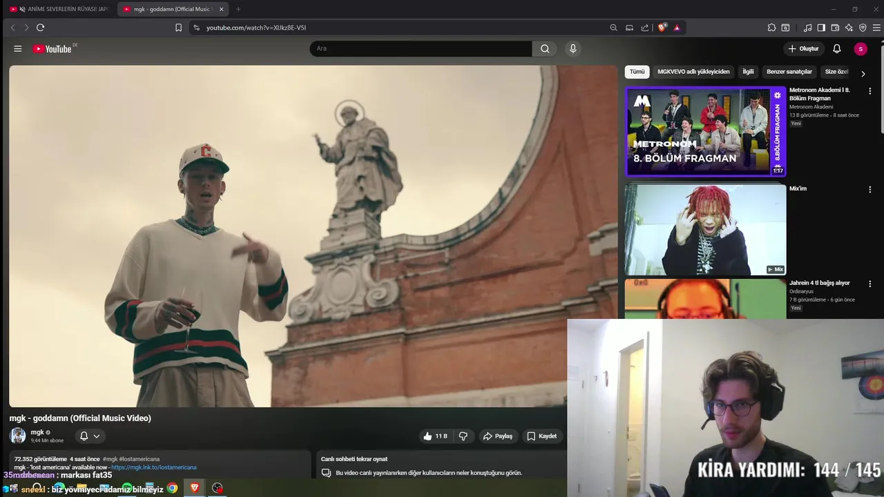Open the Mix'im playlist thumbnail
This screenshot has height=497, width=884.
(x=705, y=229)
